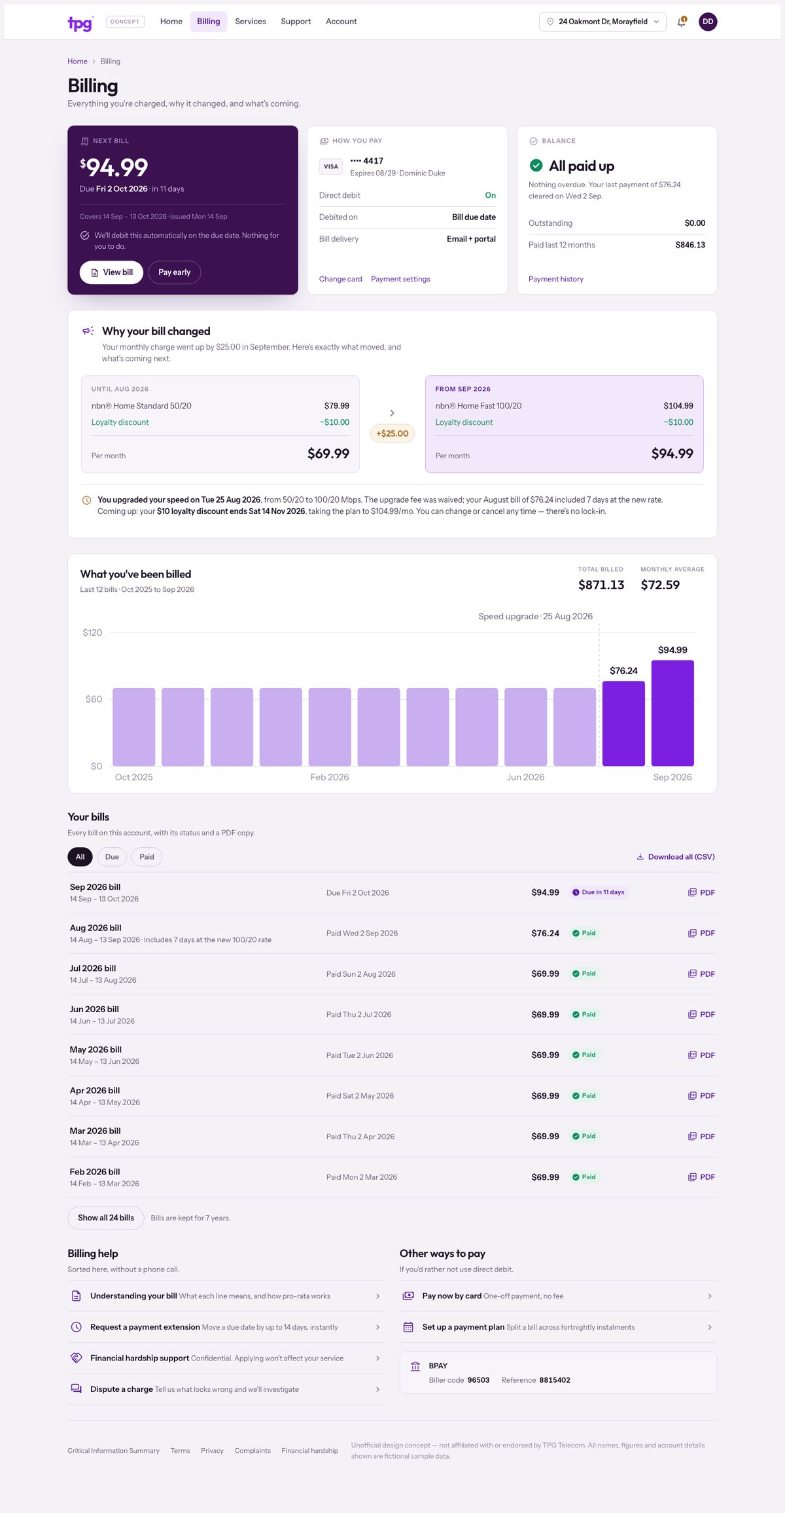Download the Jun 2026 bill PDF
The height and width of the screenshot is (1513, 785).
701,1015
